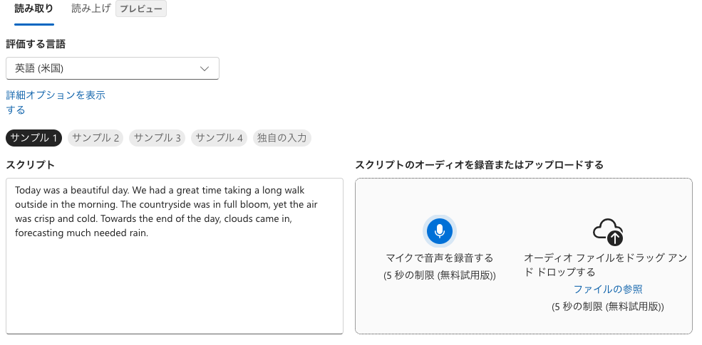Select the サンプル 1 pill
This screenshot has width=702, height=345.
(34, 137)
